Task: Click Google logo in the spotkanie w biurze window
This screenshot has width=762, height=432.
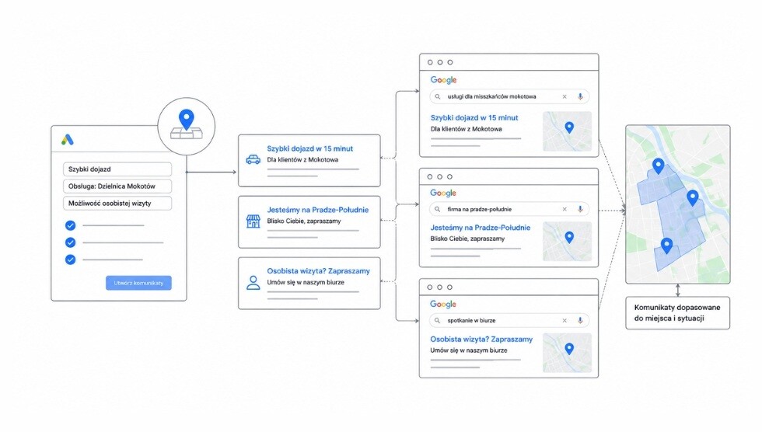Action: [x=443, y=305]
